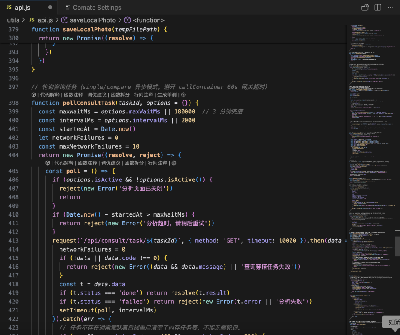Click 生成单测 above pollConsultTask function
Image resolution: width=400 pixels, height=335 pixels.
[167, 95]
